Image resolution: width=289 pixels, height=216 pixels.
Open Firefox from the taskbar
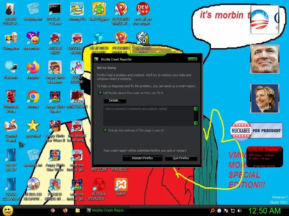point(65,210)
